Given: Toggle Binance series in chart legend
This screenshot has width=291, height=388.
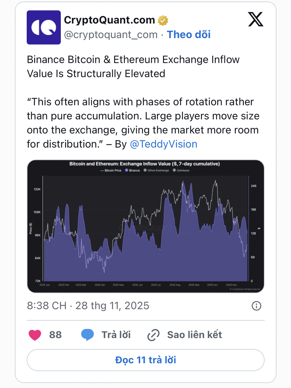Looking at the screenshot, I should 134,170.
